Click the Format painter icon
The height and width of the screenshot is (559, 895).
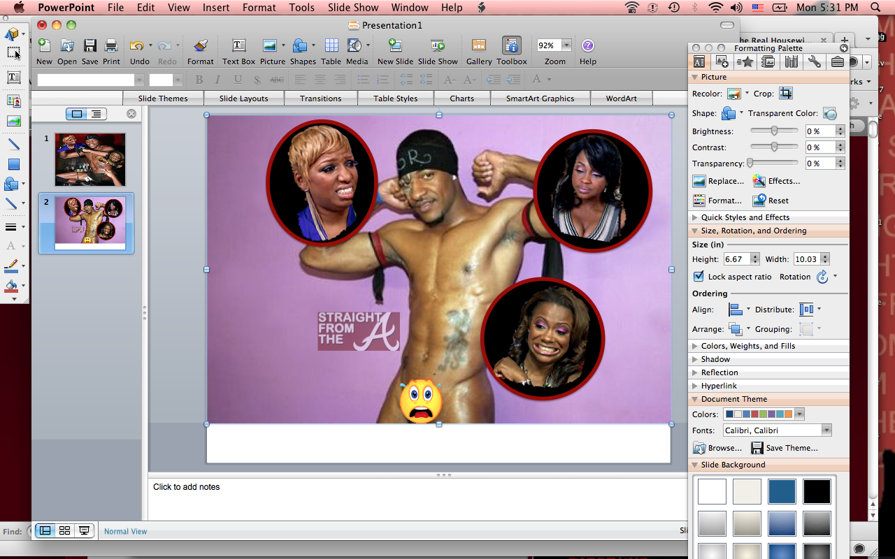point(201,46)
